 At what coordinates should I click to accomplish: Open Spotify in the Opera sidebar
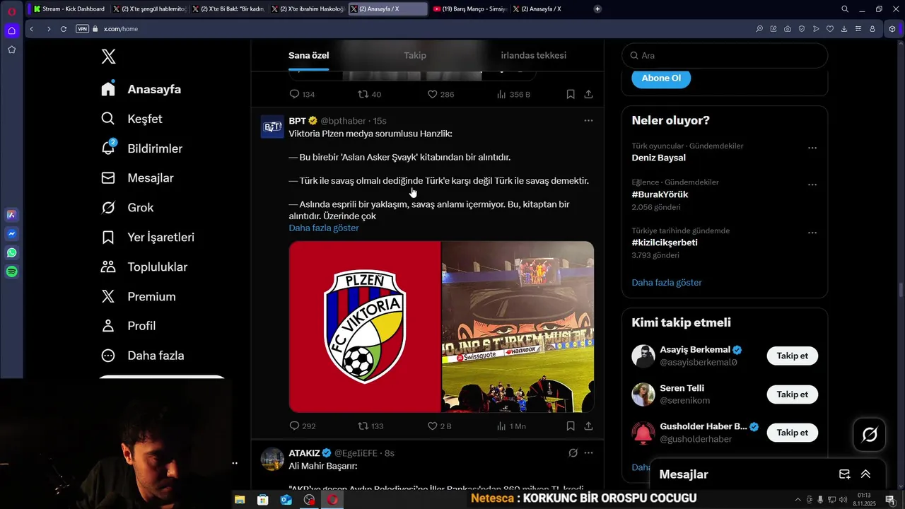point(11,271)
